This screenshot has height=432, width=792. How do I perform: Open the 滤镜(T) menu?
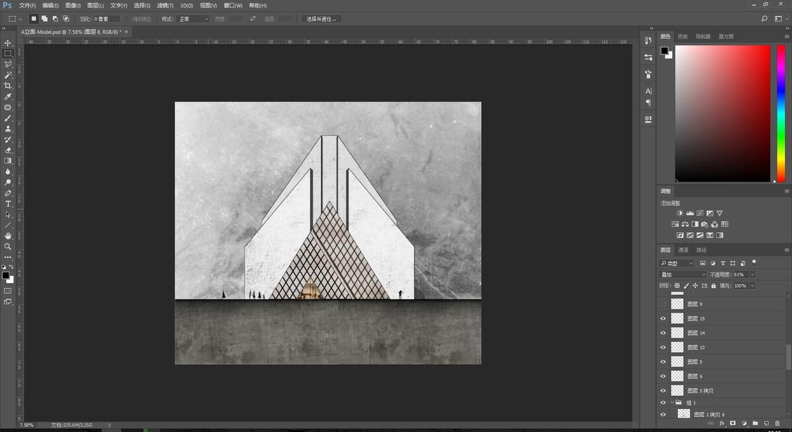pyautogui.click(x=165, y=5)
